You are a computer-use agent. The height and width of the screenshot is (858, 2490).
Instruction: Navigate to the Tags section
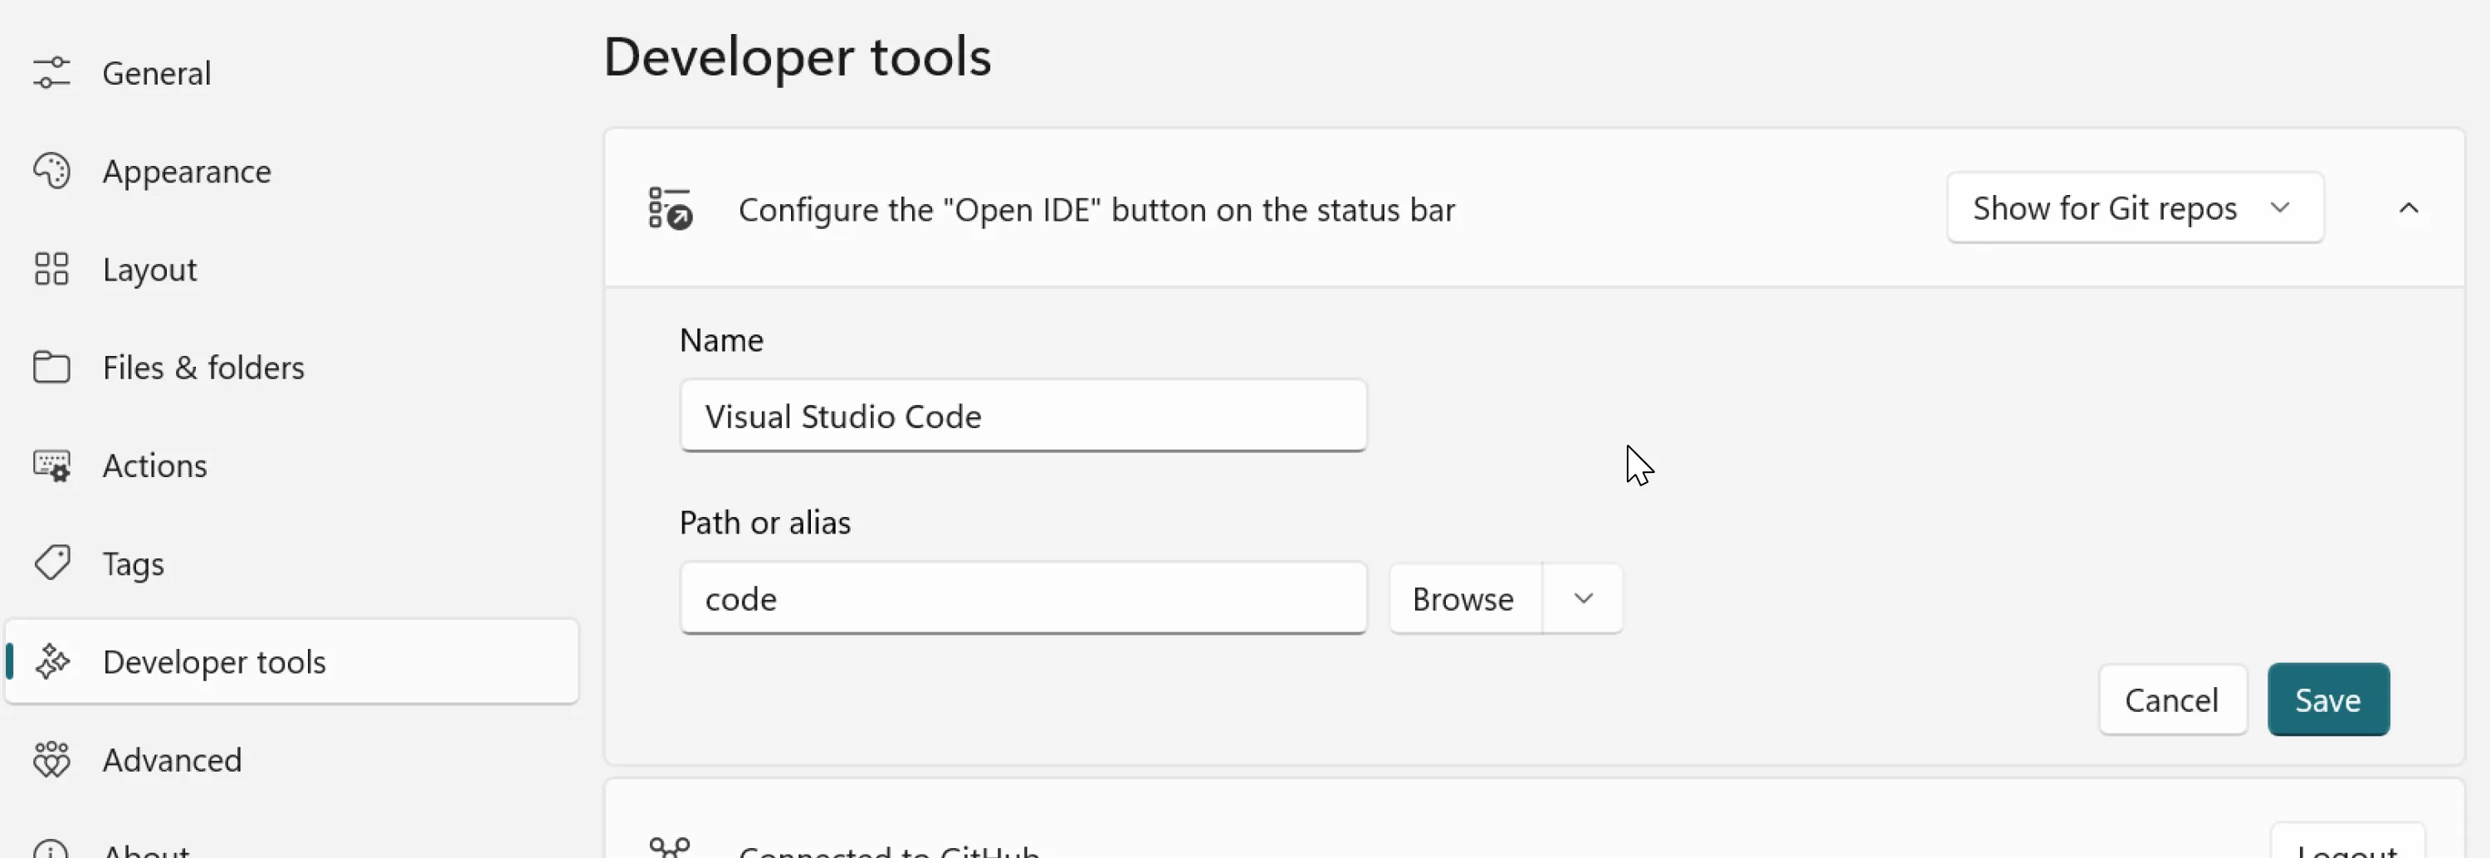pos(133,563)
